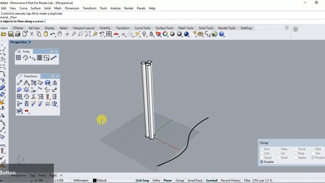Enable the Cen osnap checkbox
Screen dimensions: 325x183
(x=262, y=154)
